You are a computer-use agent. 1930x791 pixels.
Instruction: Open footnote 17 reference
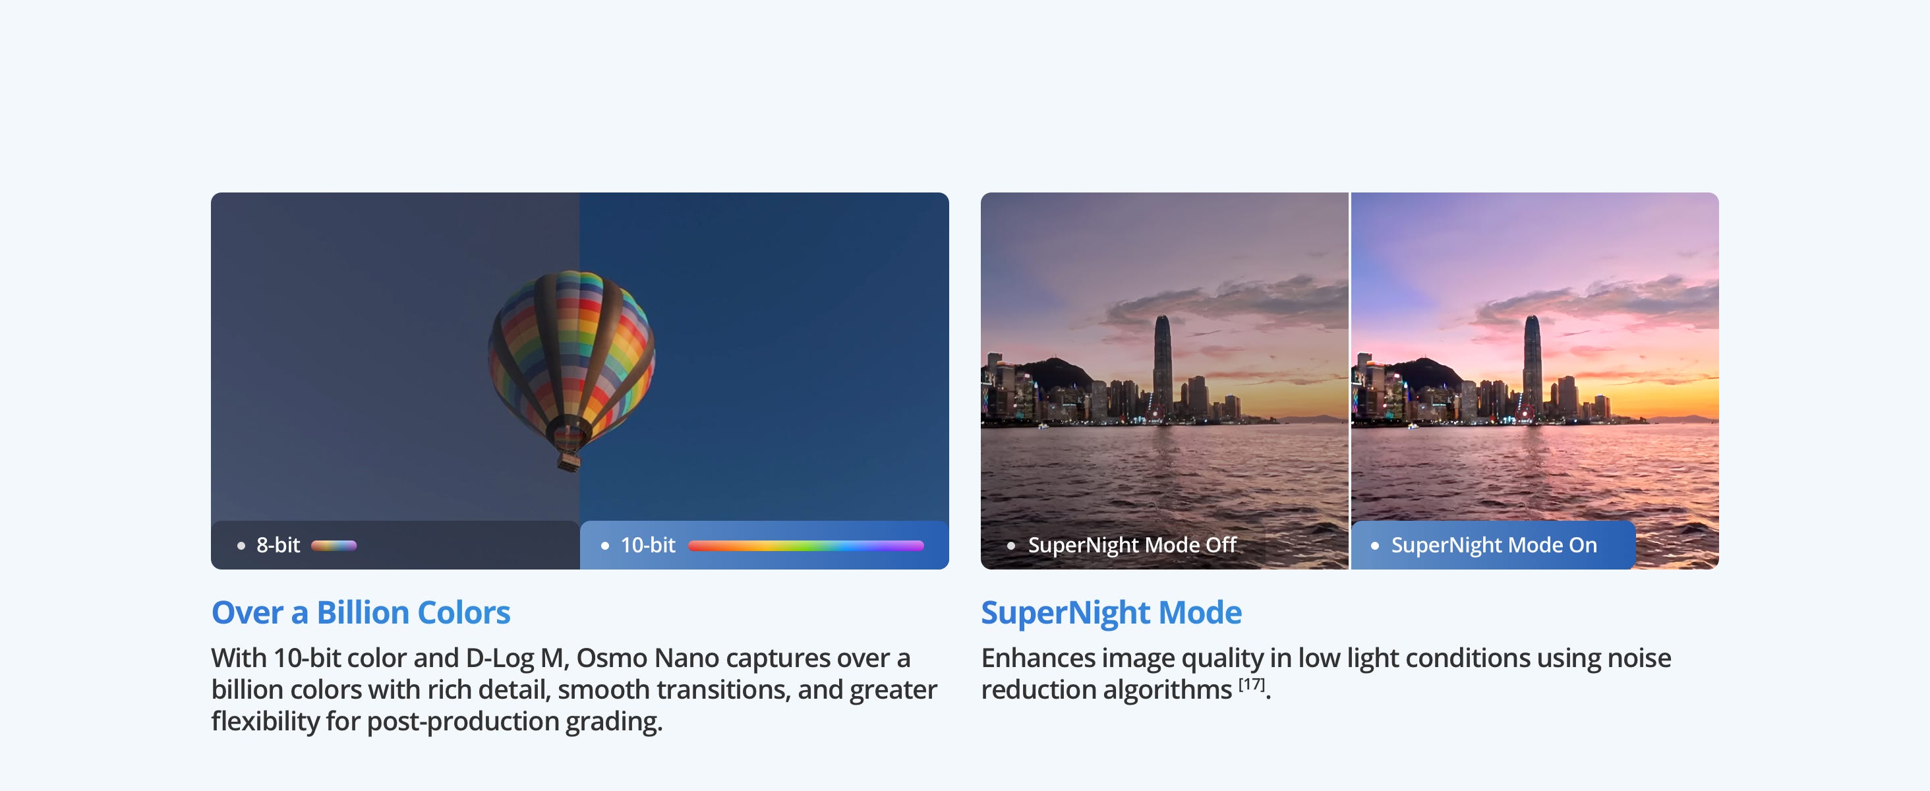(1251, 684)
